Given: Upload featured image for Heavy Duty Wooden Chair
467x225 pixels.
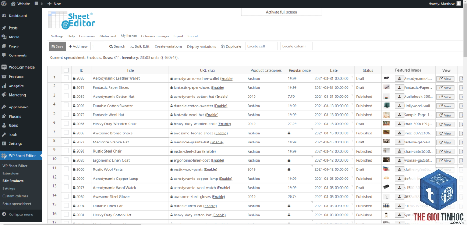Looking at the screenshot, I should pos(399,124).
